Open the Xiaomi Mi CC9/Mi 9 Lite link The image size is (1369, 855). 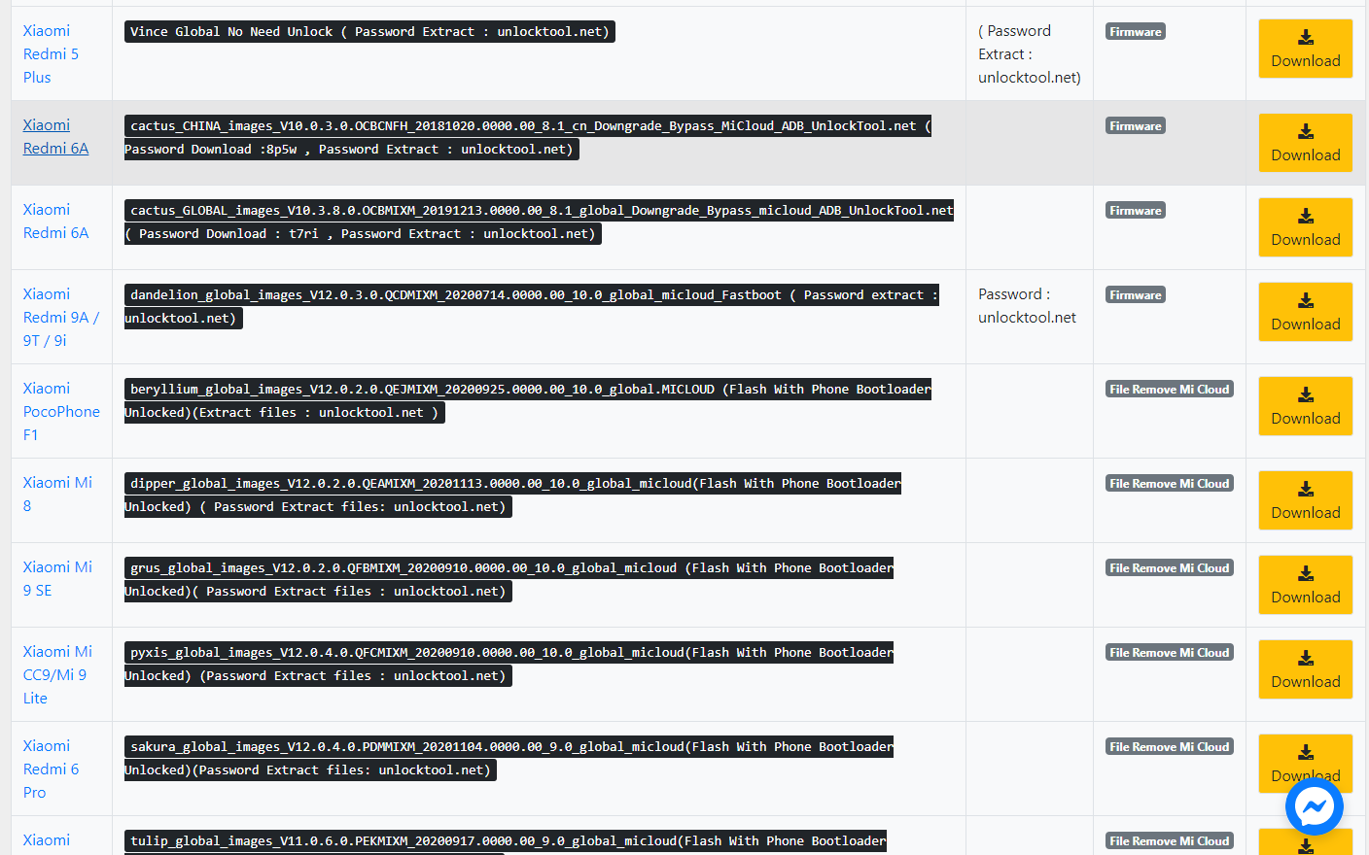[x=57, y=675]
